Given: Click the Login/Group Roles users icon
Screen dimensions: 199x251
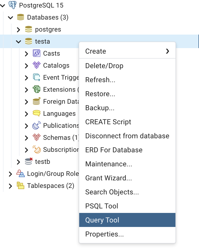Looking at the screenshot, I should (x=21, y=174).
